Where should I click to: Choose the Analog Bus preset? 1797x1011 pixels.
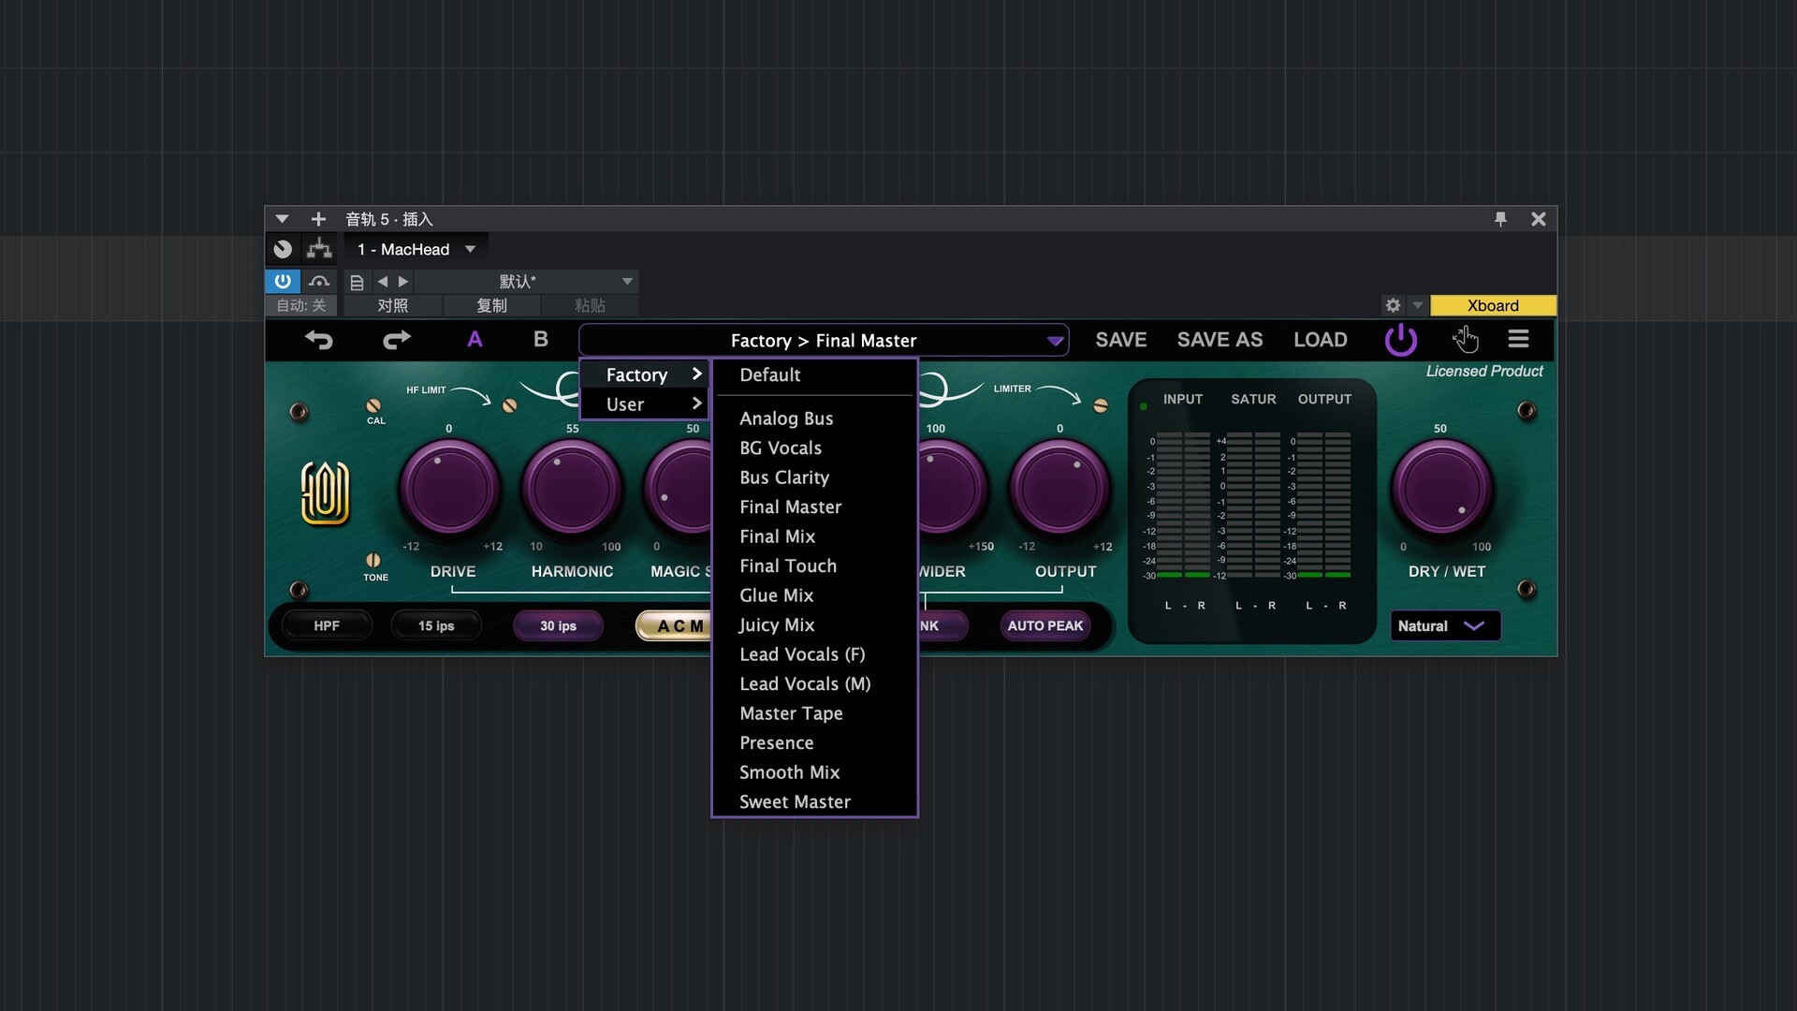click(786, 418)
